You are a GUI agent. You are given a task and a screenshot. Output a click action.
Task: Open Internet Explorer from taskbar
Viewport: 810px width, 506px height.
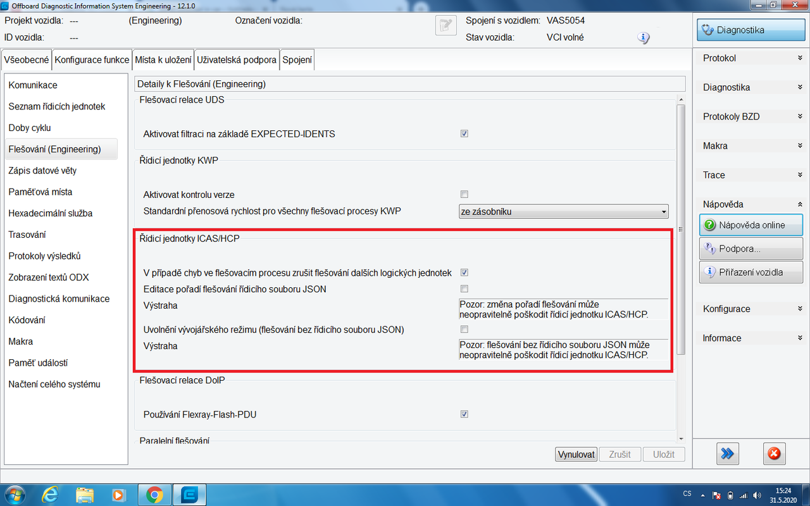click(51, 494)
